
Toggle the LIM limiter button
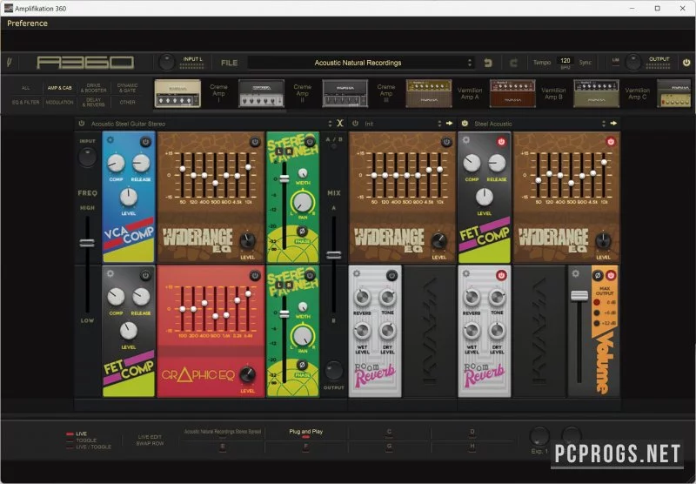pyautogui.click(x=615, y=61)
